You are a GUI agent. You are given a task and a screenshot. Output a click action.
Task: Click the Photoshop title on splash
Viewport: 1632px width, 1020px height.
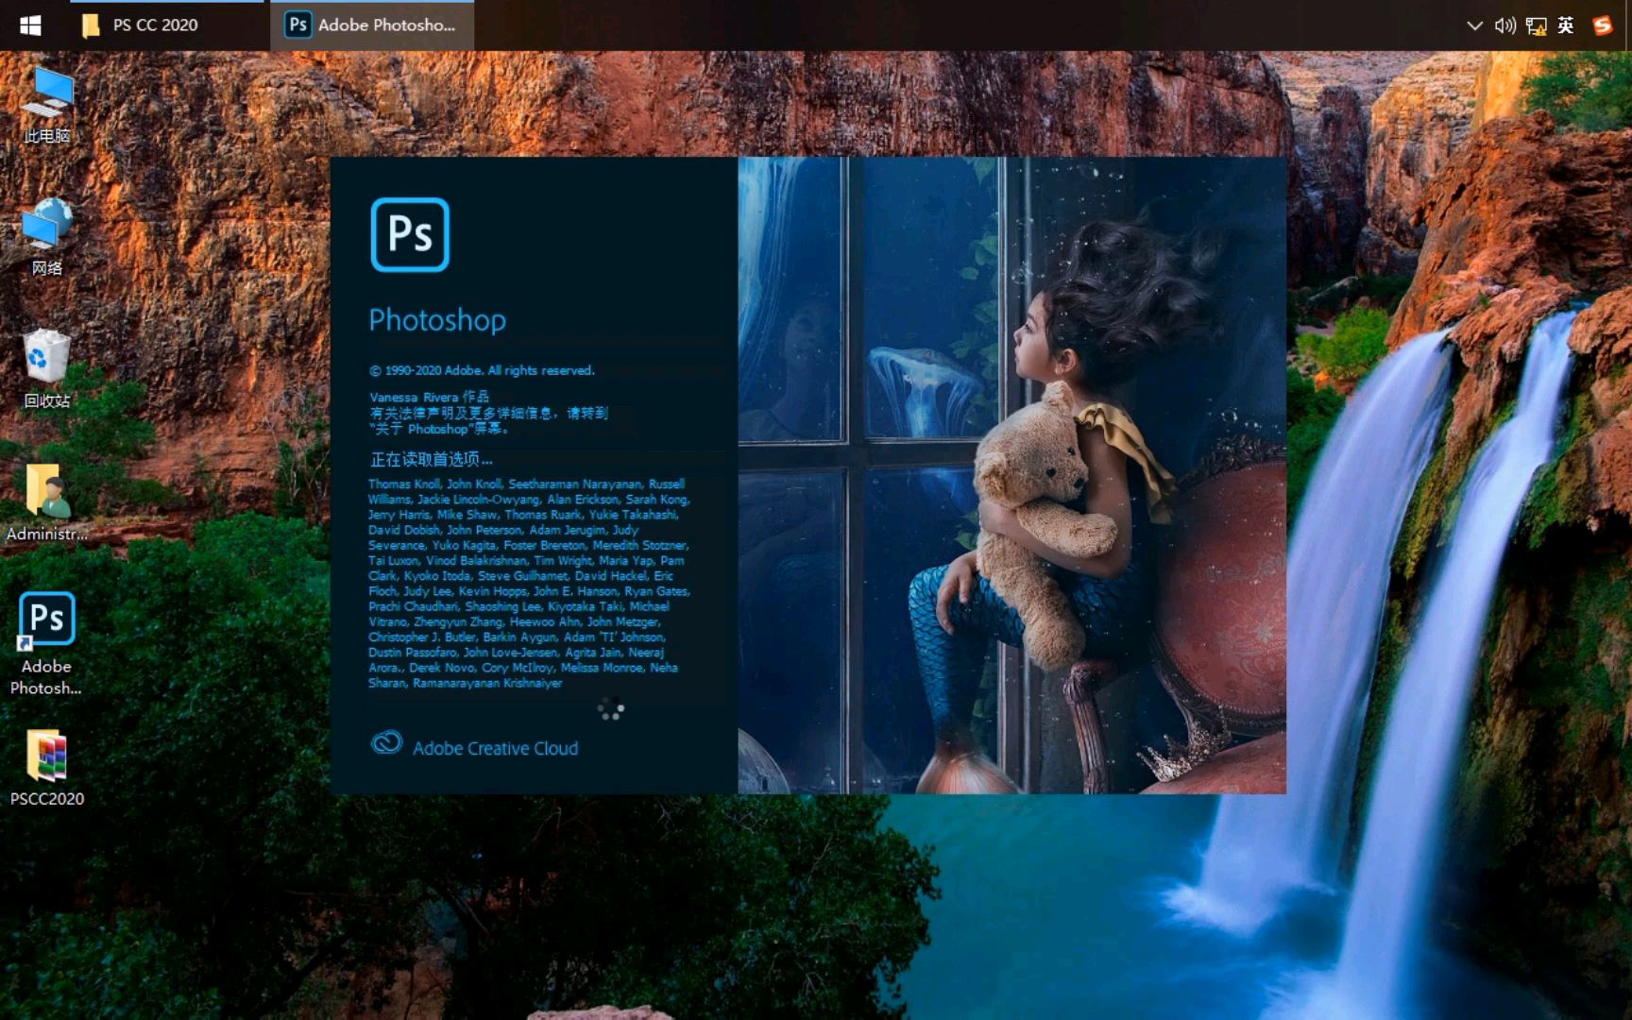coord(437,320)
